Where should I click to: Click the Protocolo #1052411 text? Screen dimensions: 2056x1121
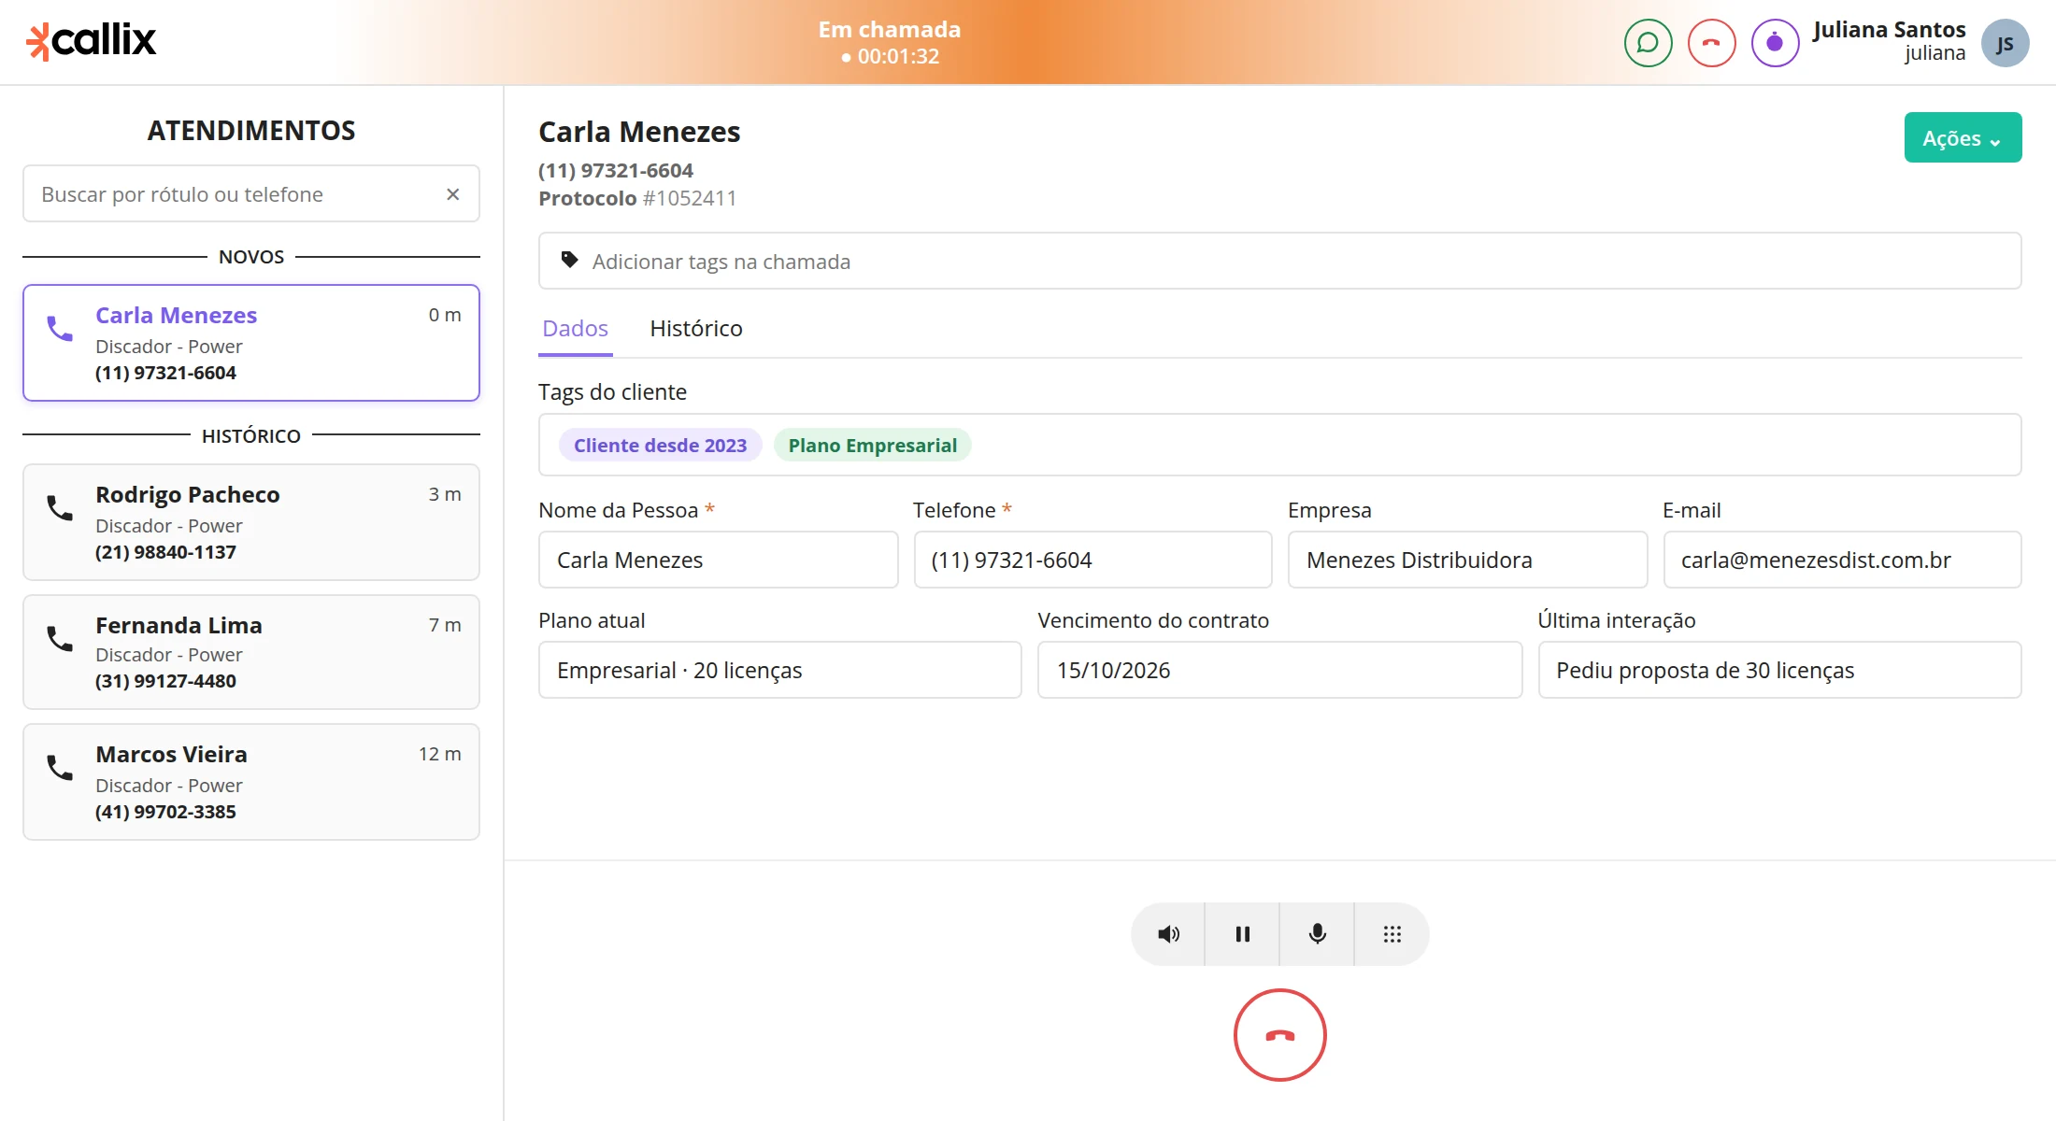pyautogui.click(x=637, y=198)
